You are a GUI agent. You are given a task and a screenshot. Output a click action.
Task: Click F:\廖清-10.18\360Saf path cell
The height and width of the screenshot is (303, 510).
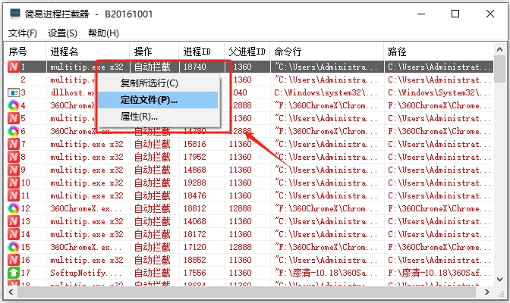point(439,273)
